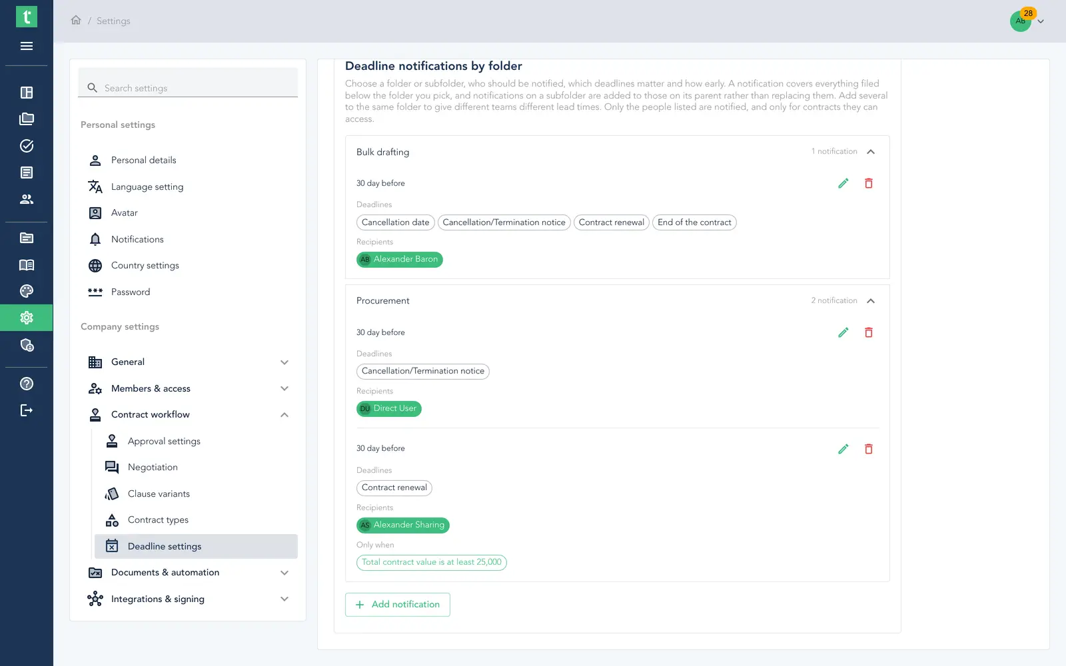Delete Procurement Contract renewal notification
This screenshot has height=666, width=1066.
point(869,449)
